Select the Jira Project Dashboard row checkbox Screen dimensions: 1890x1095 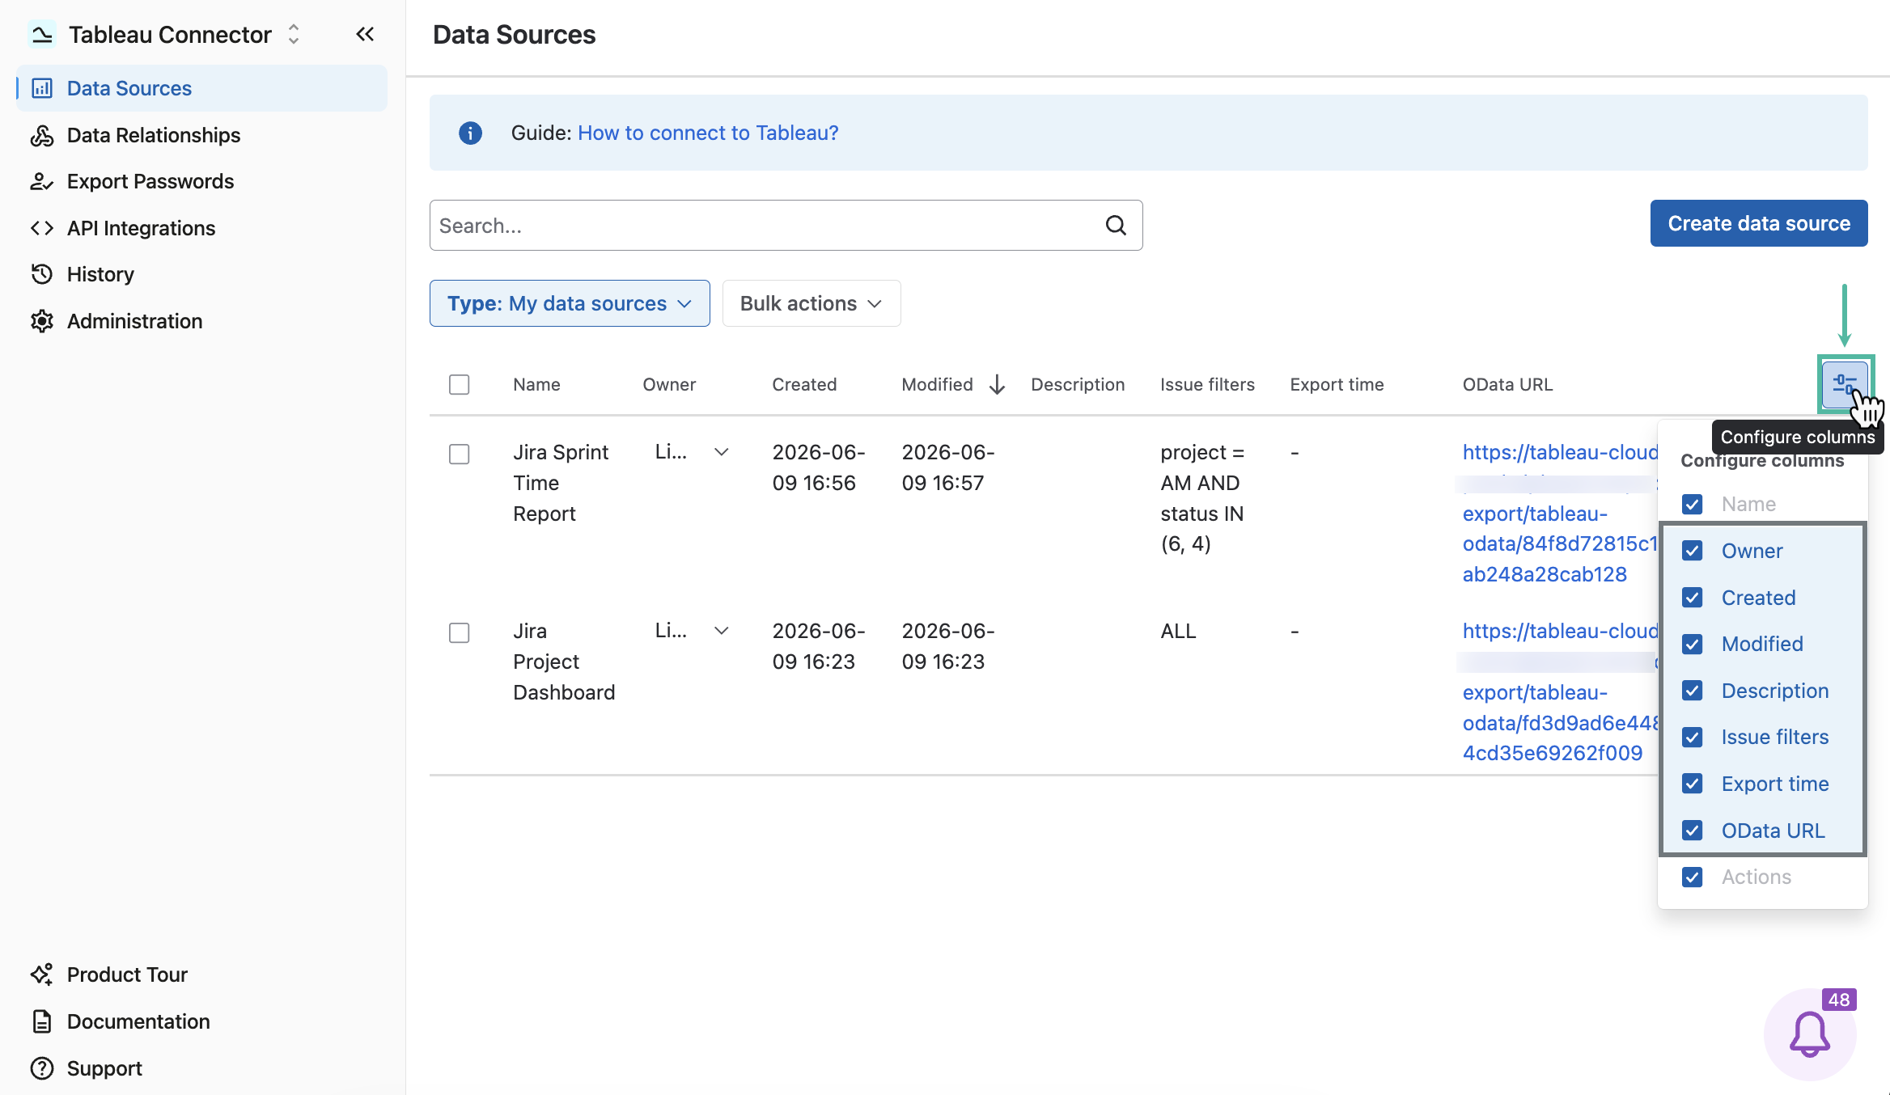pos(459,632)
